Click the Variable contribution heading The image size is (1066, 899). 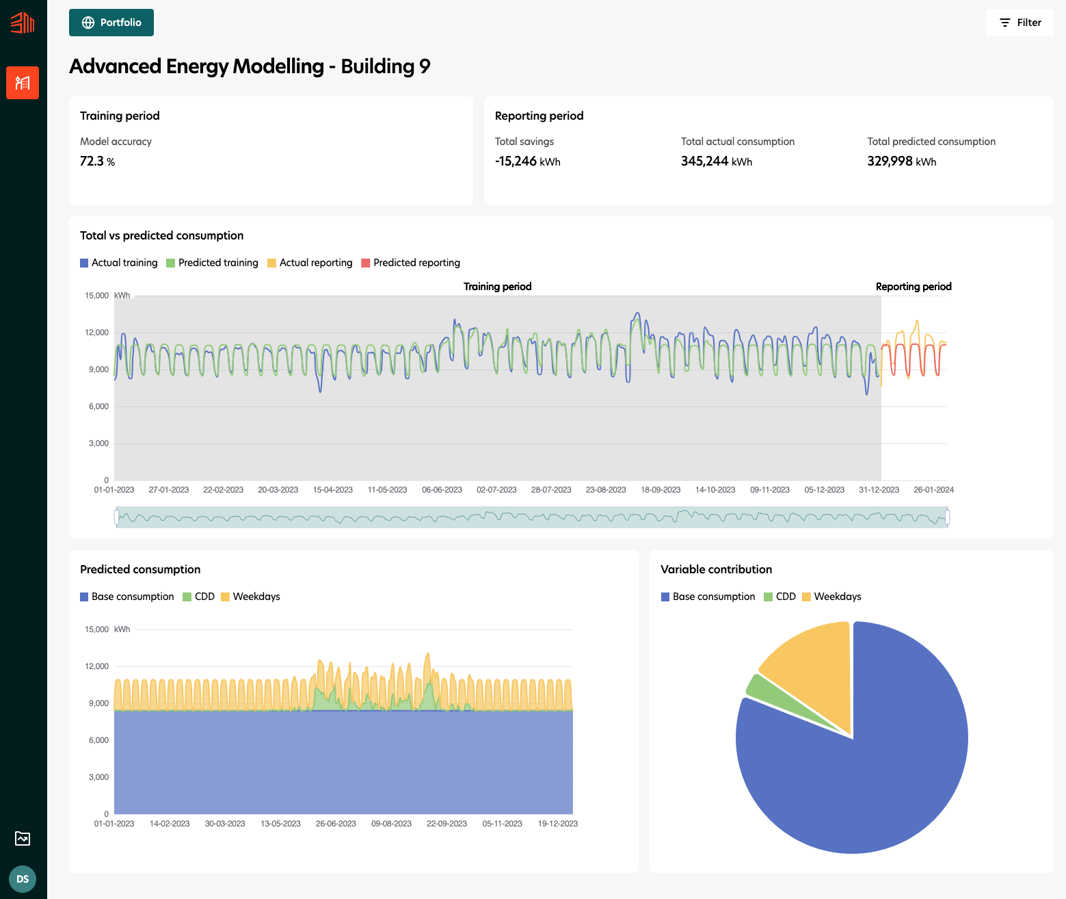click(x=717, y=569)
